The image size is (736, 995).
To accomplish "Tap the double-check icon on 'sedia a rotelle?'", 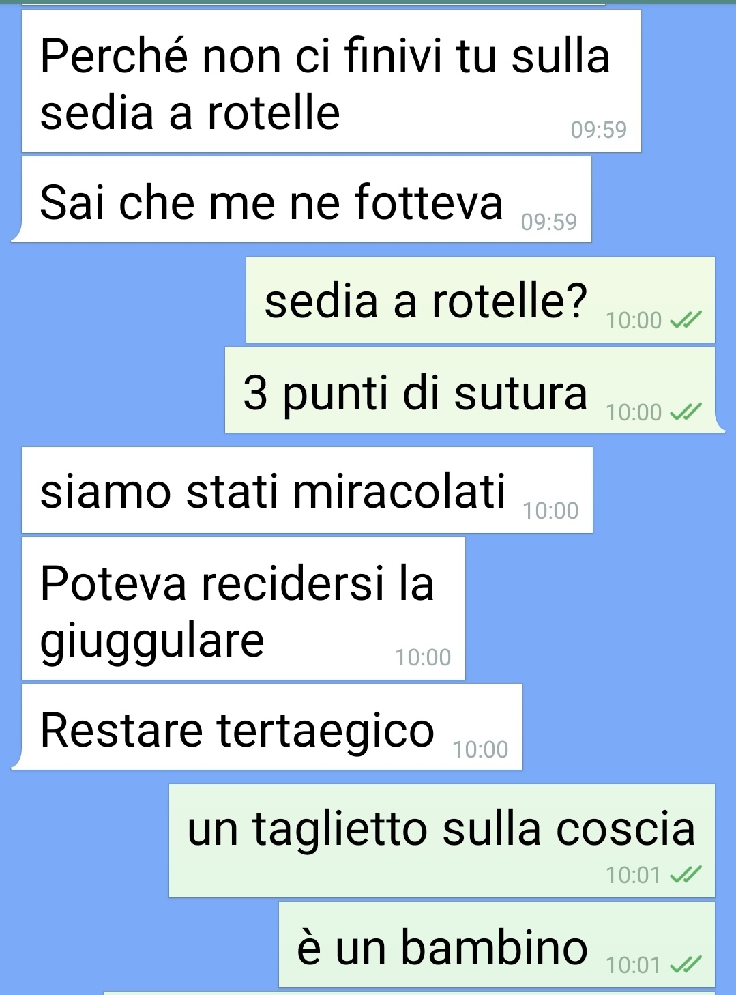I will click(x=686, y=319).
